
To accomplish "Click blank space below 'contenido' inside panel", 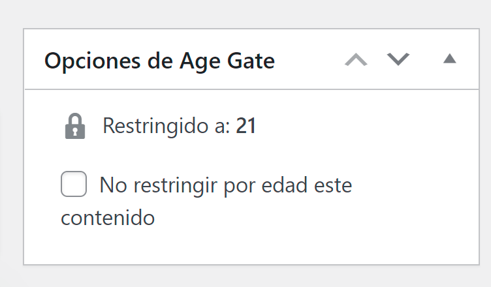I will (251, 246).
